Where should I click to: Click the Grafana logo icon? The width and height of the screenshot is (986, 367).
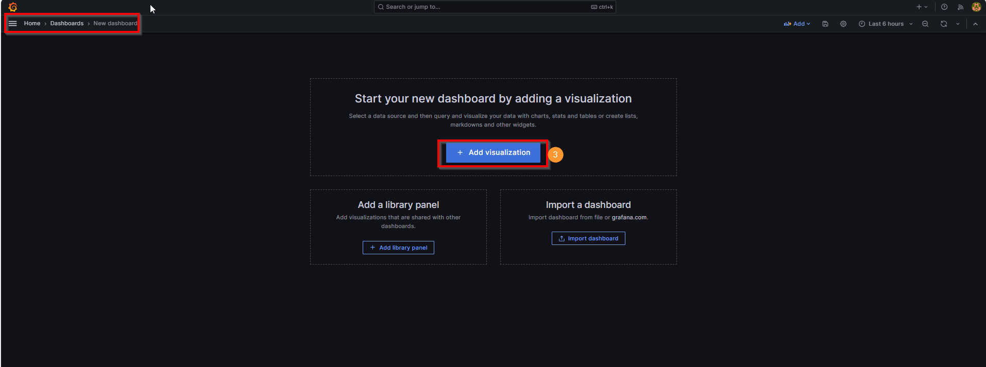[x=13, y=7]
